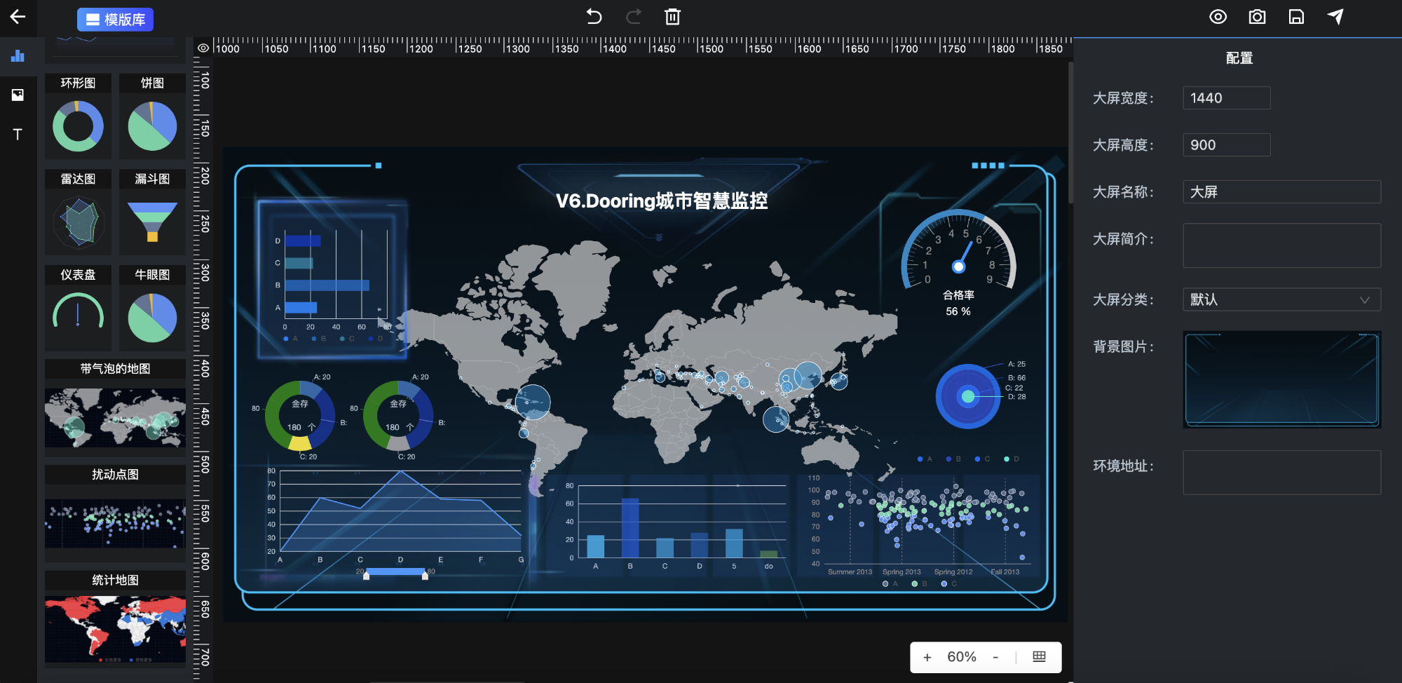Preview the dashboard with top eye icon
The width and height of the screenshot is (1402, 683).
pos(1218,17)
